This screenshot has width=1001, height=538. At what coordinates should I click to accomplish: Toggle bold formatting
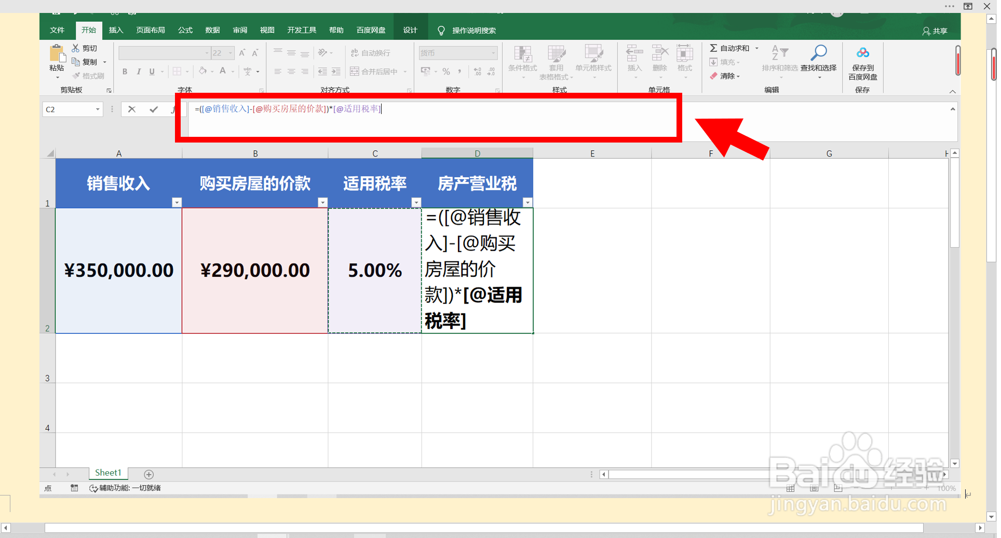point(125,72)
